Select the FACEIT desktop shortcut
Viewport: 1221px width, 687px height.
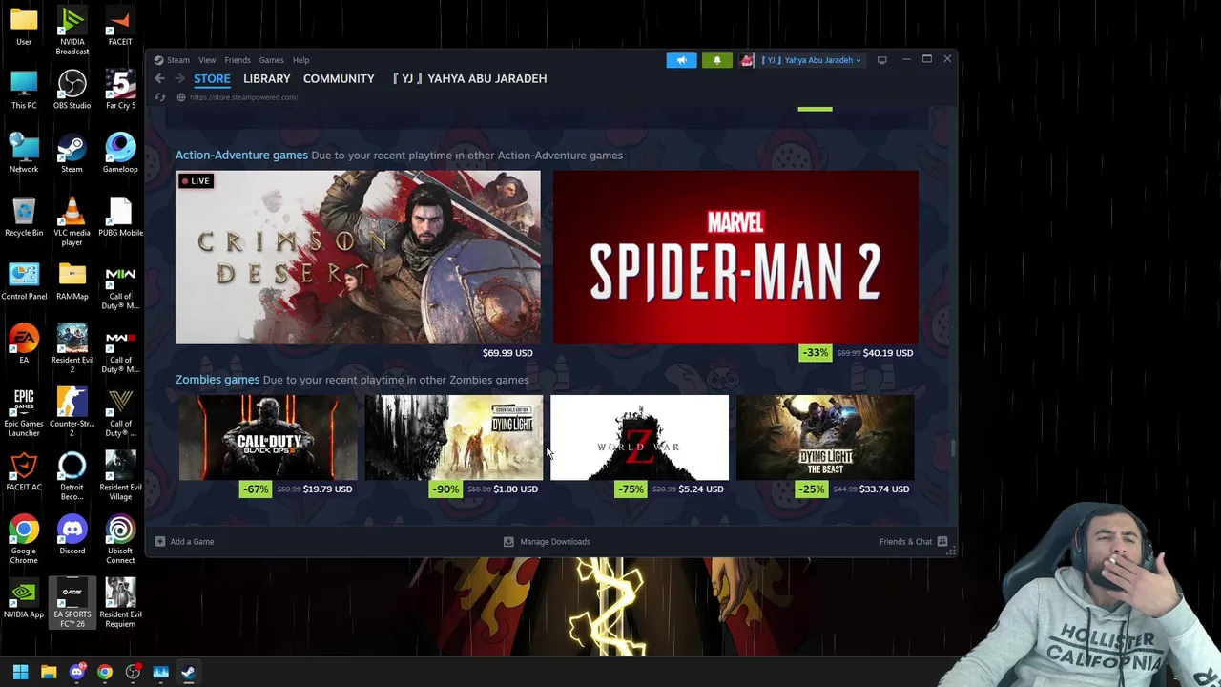click(x=120, y=26)
